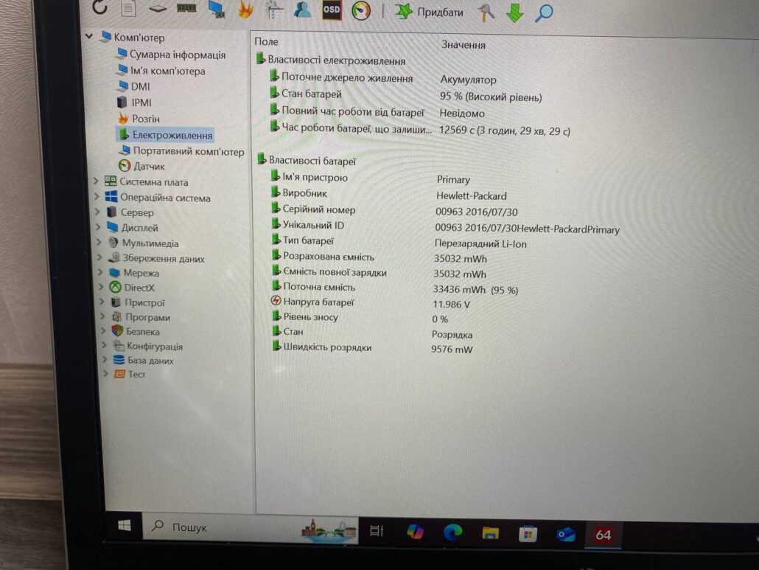Expand the Дисплей node
759x570 pixels.
(x=98, y=226)
